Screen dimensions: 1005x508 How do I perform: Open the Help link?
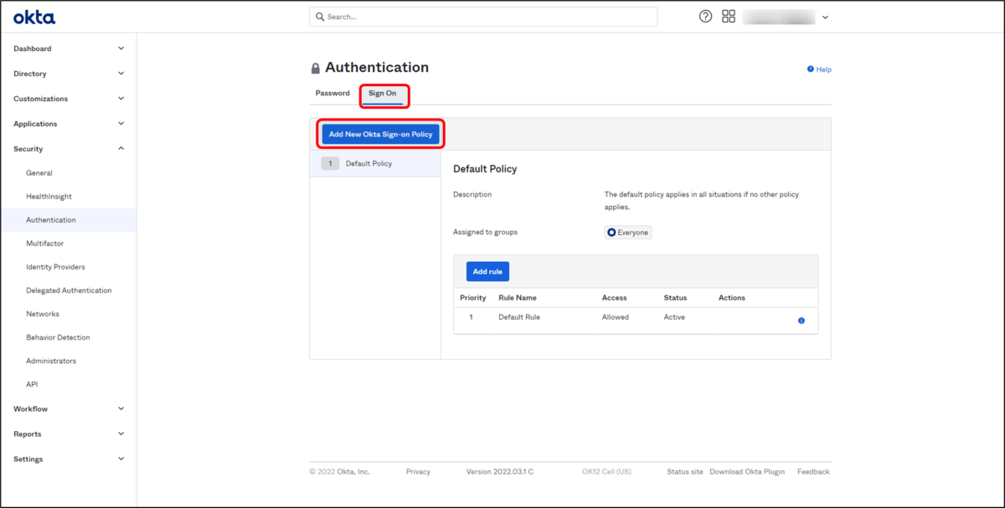pos(819,69)
